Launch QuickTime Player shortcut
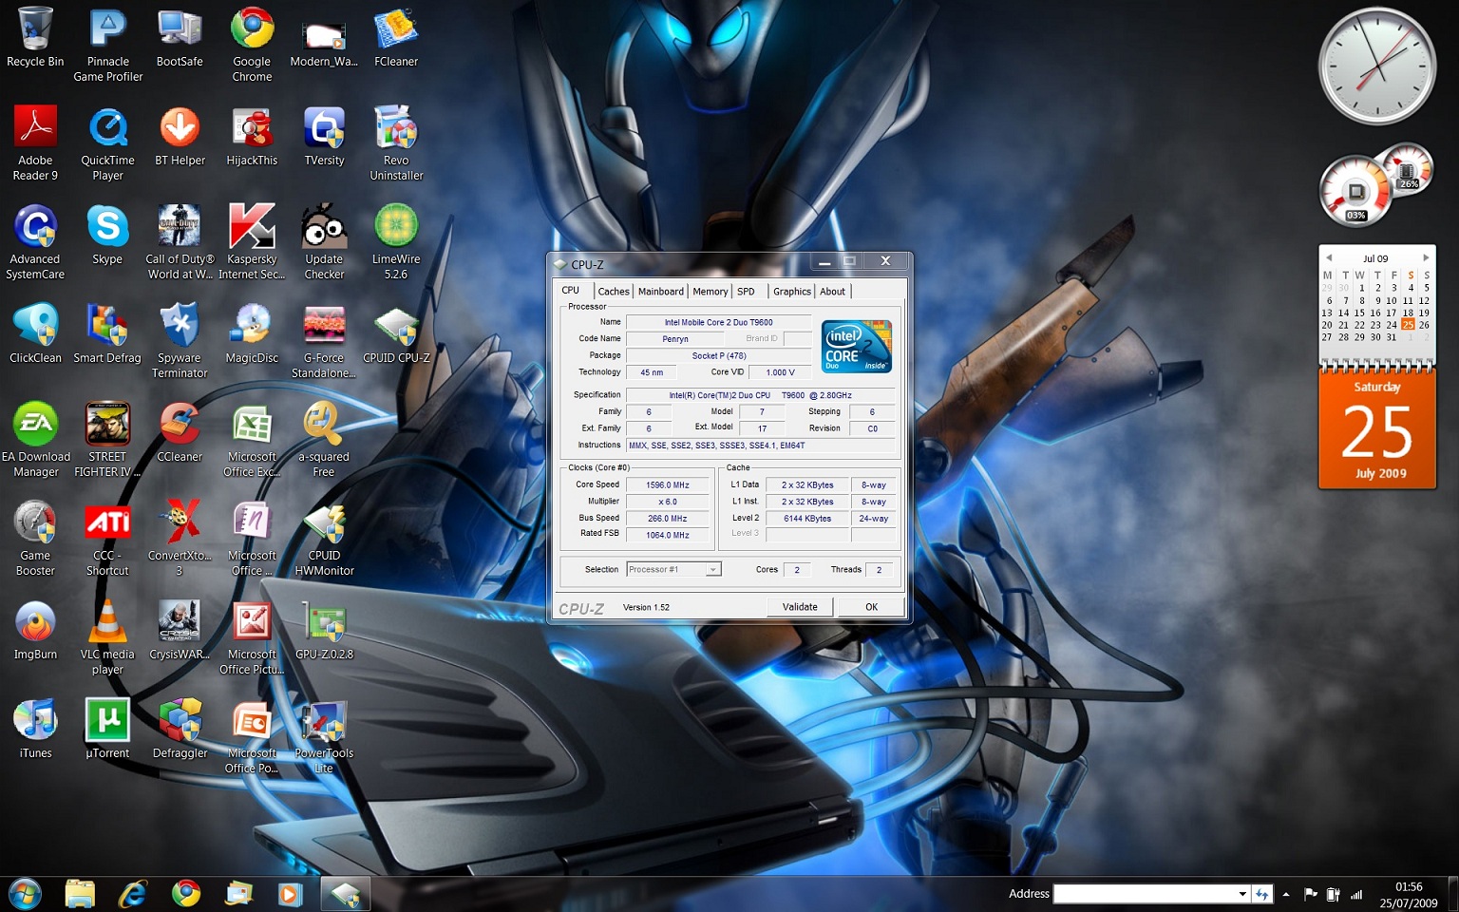This screenshot has height=912, width=1459. 107,142
